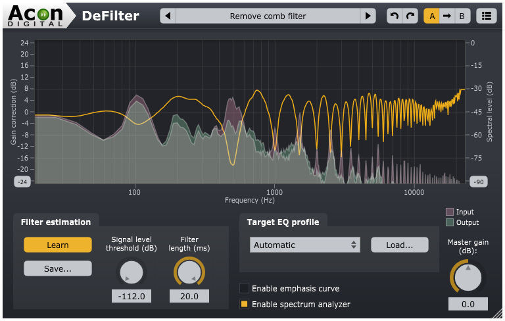The image size is (505, 321).
Task: Toggle the Input legend swatch
Action: [450, 212]
